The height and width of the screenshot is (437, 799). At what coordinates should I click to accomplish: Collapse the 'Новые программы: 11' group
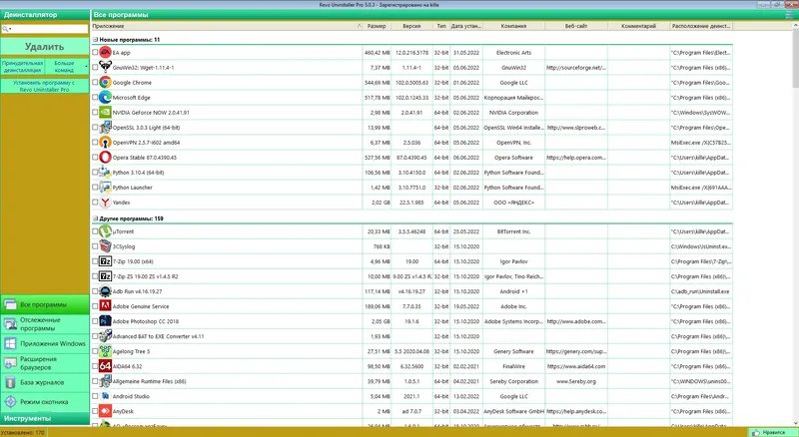pyautogui.click(x=95, y=39)
